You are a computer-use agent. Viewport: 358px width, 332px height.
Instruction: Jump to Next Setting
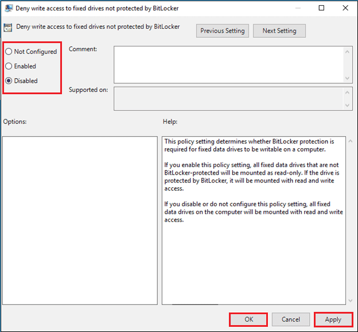click(279, 31)
